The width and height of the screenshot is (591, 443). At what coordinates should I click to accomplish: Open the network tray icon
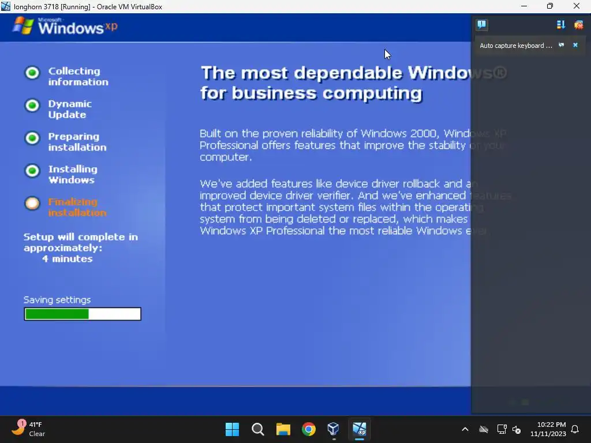[502, 429]
